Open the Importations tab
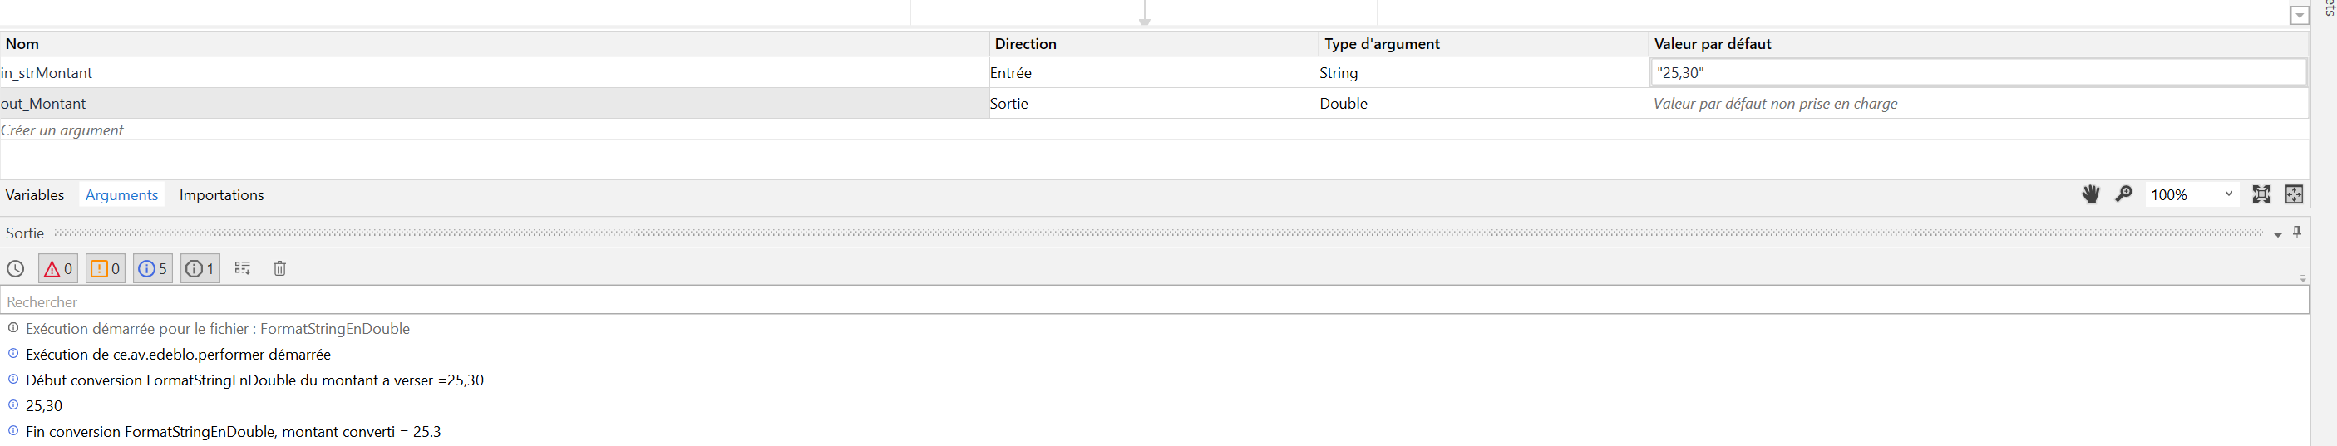The width and height of the screenshot is (2337, 446). coord(221,195)
